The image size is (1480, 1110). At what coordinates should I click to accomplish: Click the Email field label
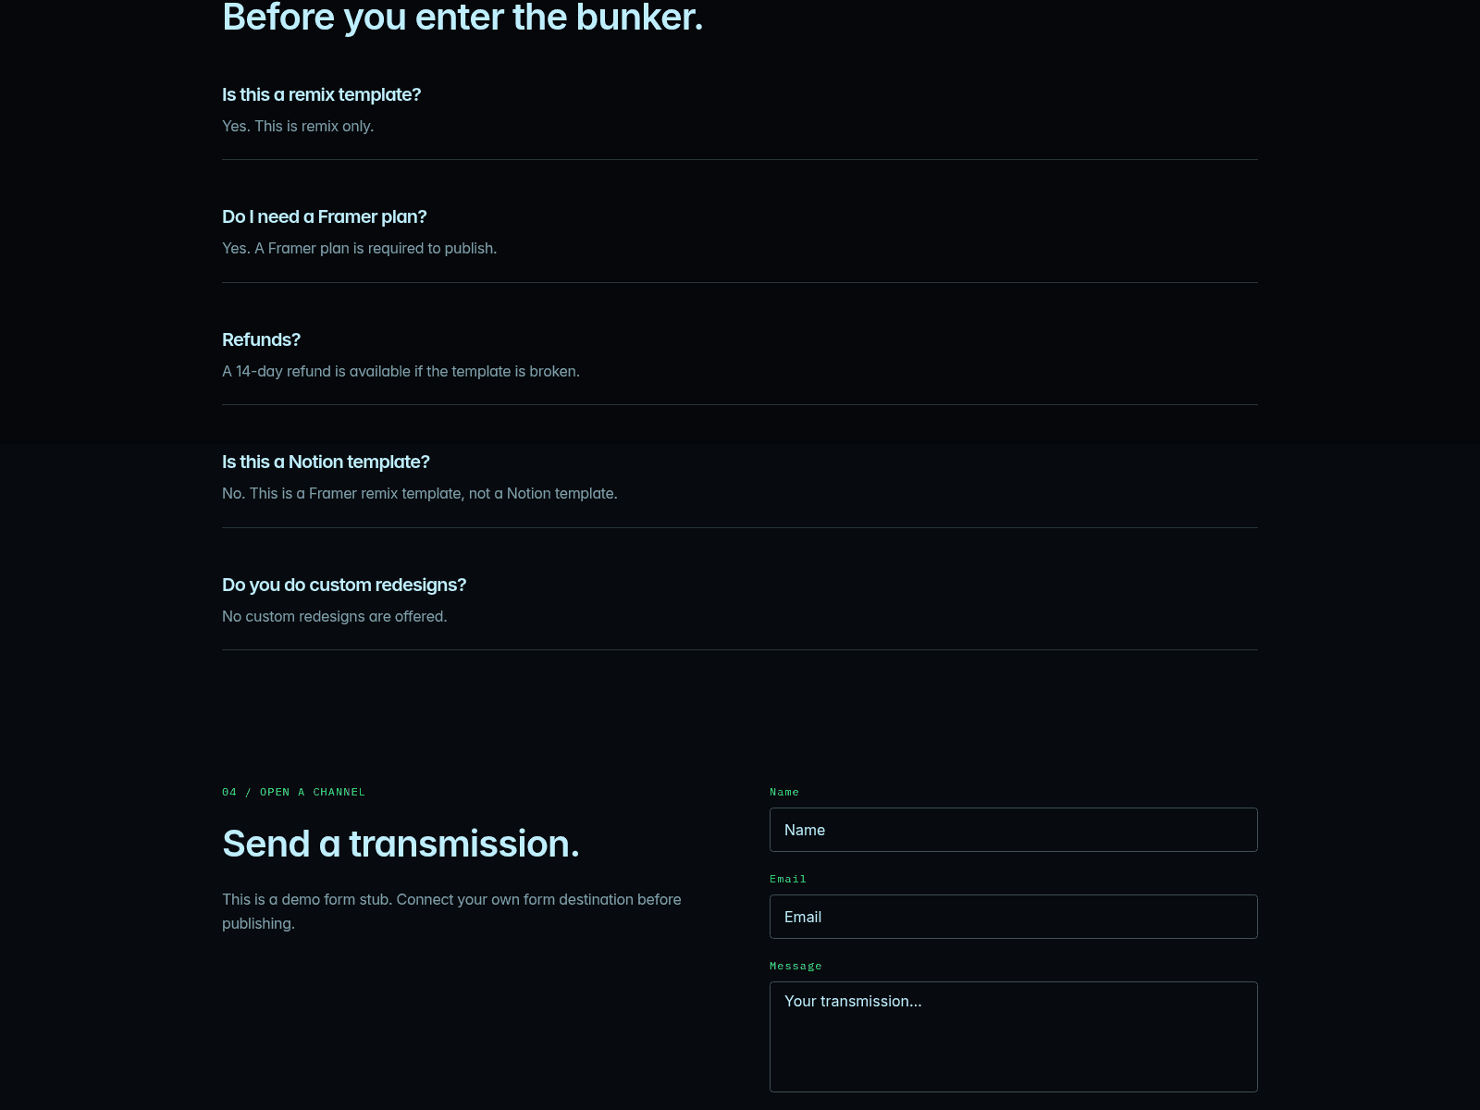coord(788,879)
